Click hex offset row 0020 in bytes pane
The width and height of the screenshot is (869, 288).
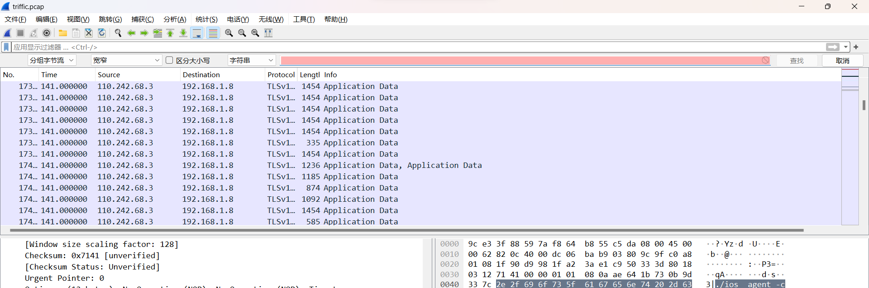pos(449,265)
